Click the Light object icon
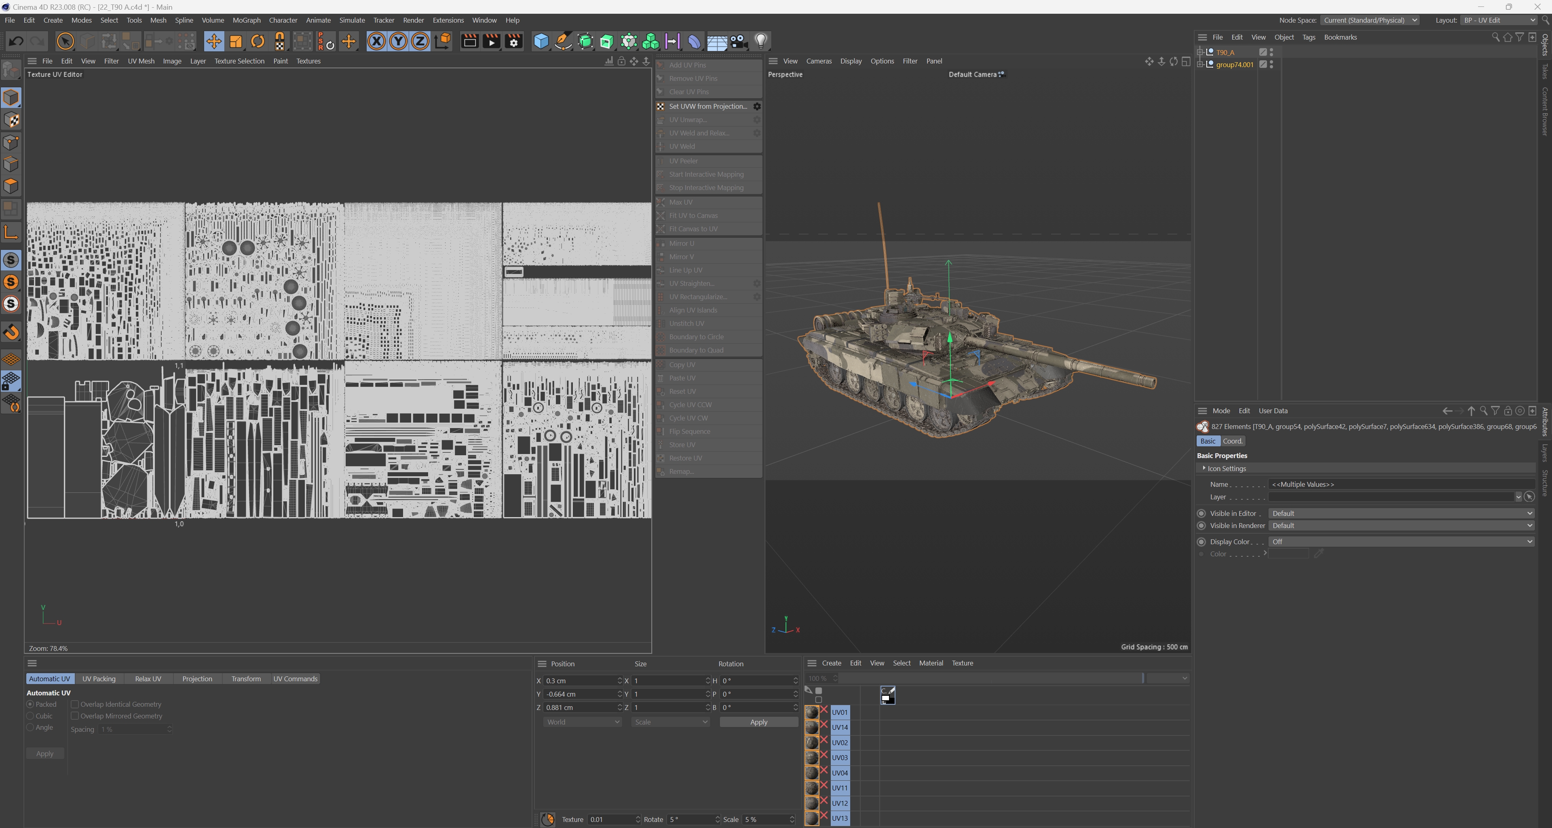 tap(761, 42)
